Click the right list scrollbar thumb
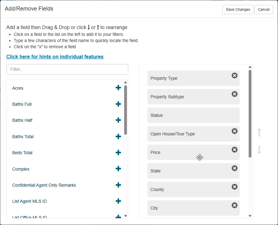The height and width of the screenshot is (225, 278). point(250,113)
